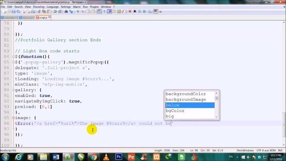The height and width of the screenshot is (161, 286).
Task: Click autocomplete list scroll-down arrow
Action: pos(216,117)
